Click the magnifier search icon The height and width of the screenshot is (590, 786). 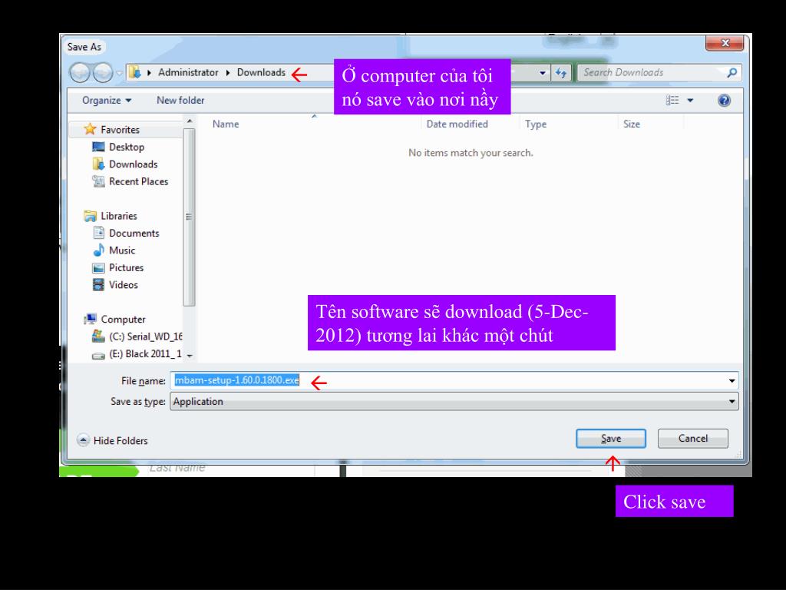click(x=732, y=73)
